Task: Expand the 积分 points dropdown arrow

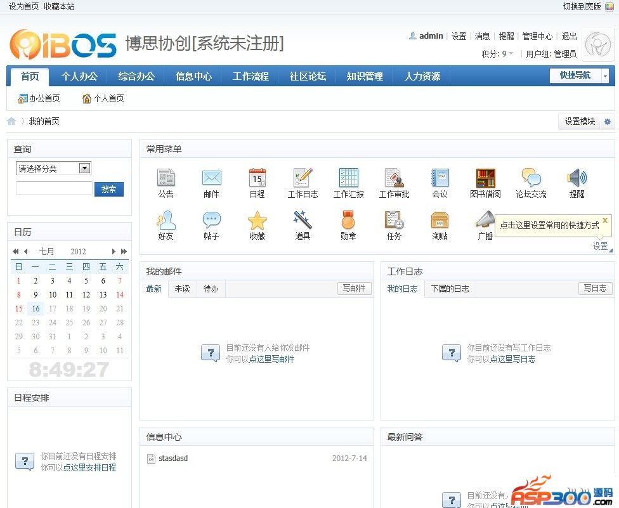Action: [x=511, y=53]
